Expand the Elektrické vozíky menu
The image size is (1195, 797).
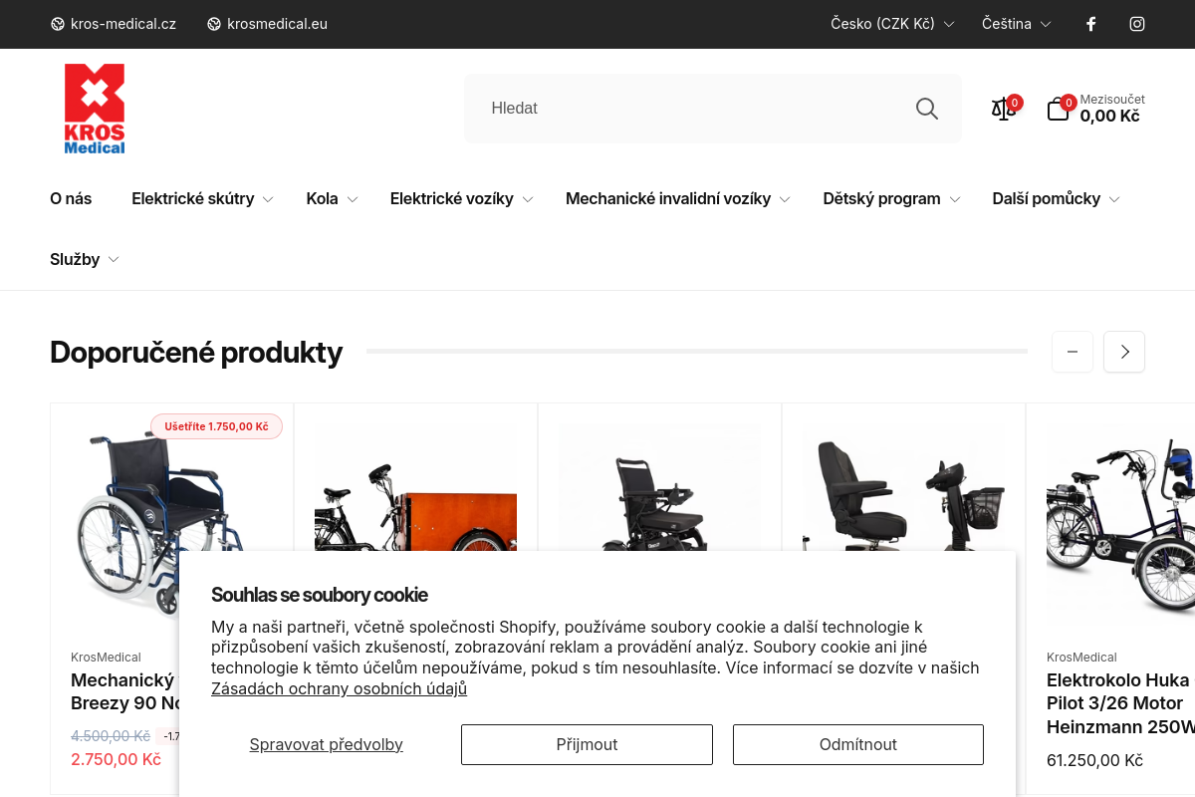pyautogui.click(x=462, y=199)
